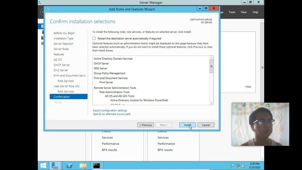This screenshot has height=170, width=302.
Task: Go to Server Roles step
Action: point(61,49)
